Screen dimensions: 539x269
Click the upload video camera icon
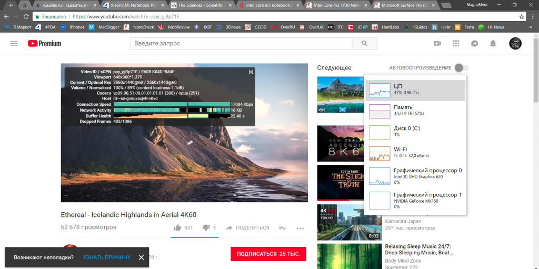[437, 44]
